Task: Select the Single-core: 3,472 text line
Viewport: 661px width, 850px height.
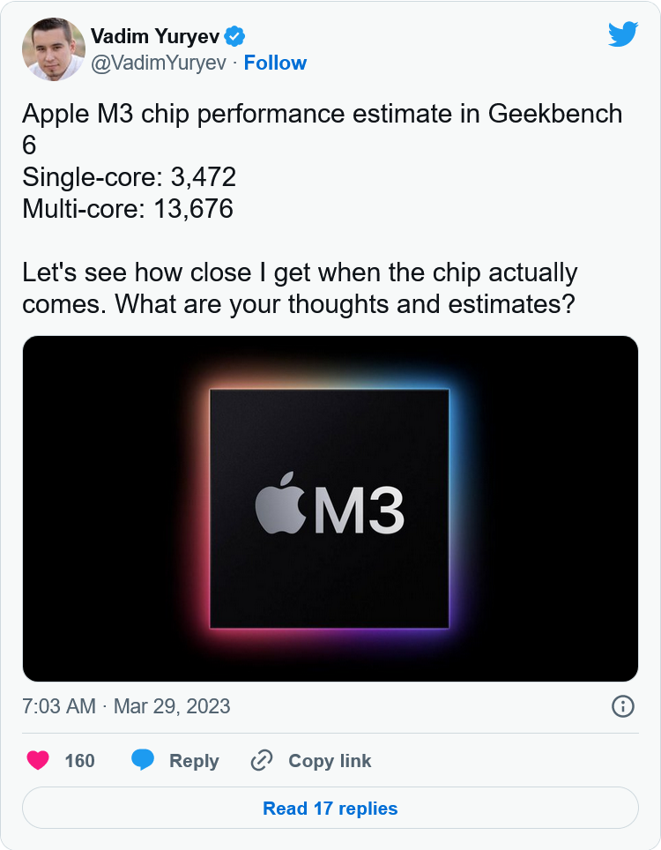Action: [x=129, y=176]
